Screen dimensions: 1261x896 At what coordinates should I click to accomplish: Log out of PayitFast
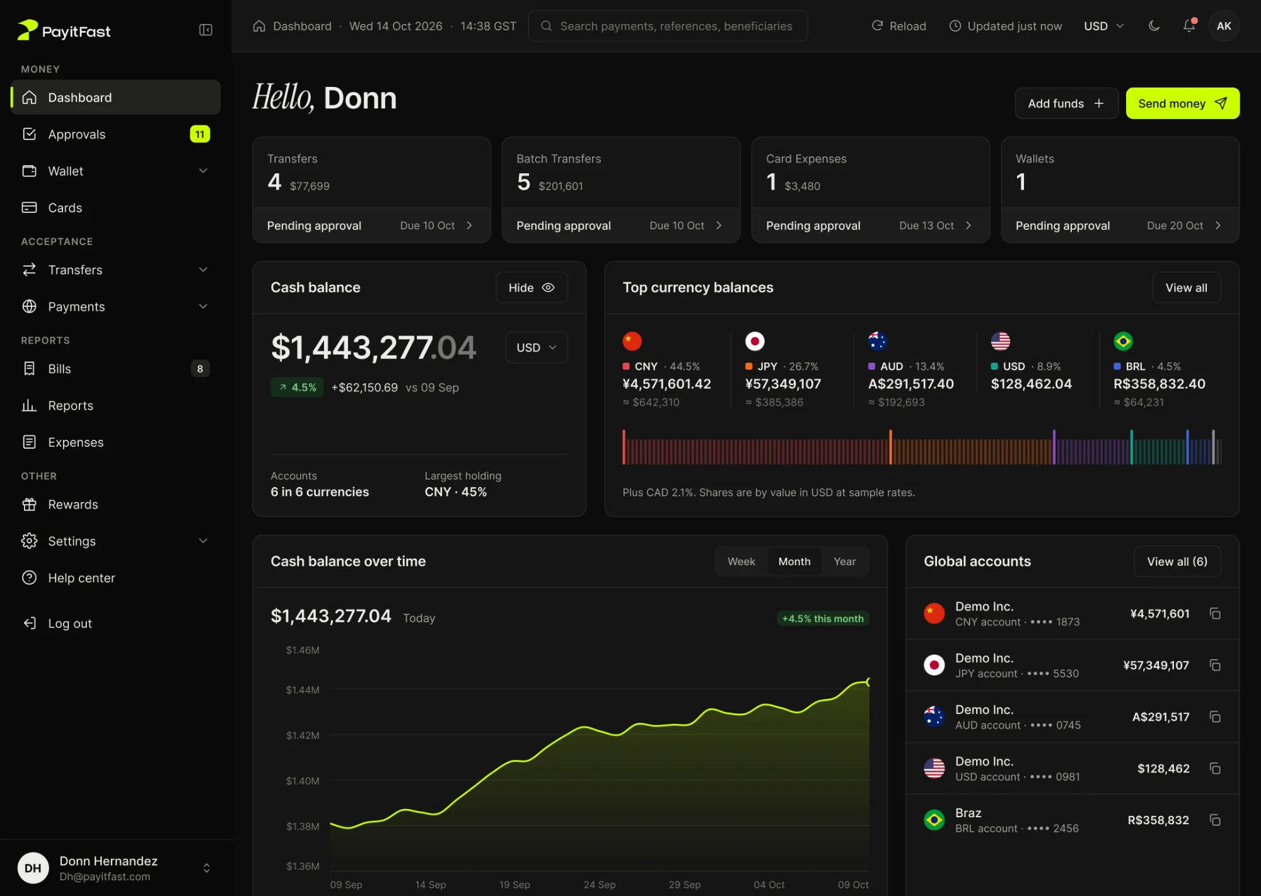(x=115, y=623)
